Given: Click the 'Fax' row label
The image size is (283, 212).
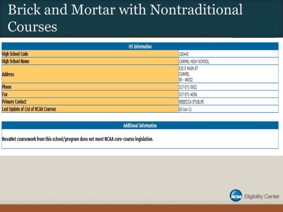Looking at the screenshot, I should pyautogui.click(x=5, y=94).
